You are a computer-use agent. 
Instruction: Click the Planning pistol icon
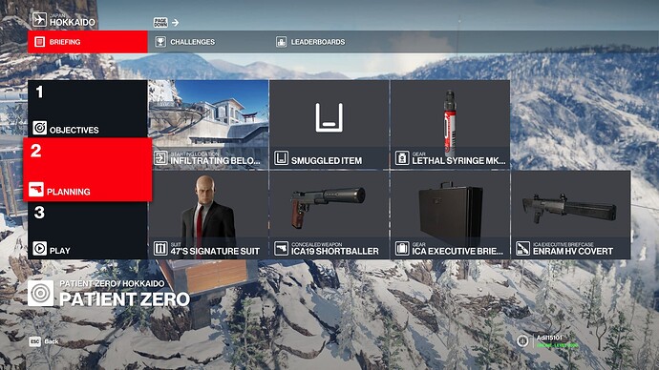[x=36, y=190]
